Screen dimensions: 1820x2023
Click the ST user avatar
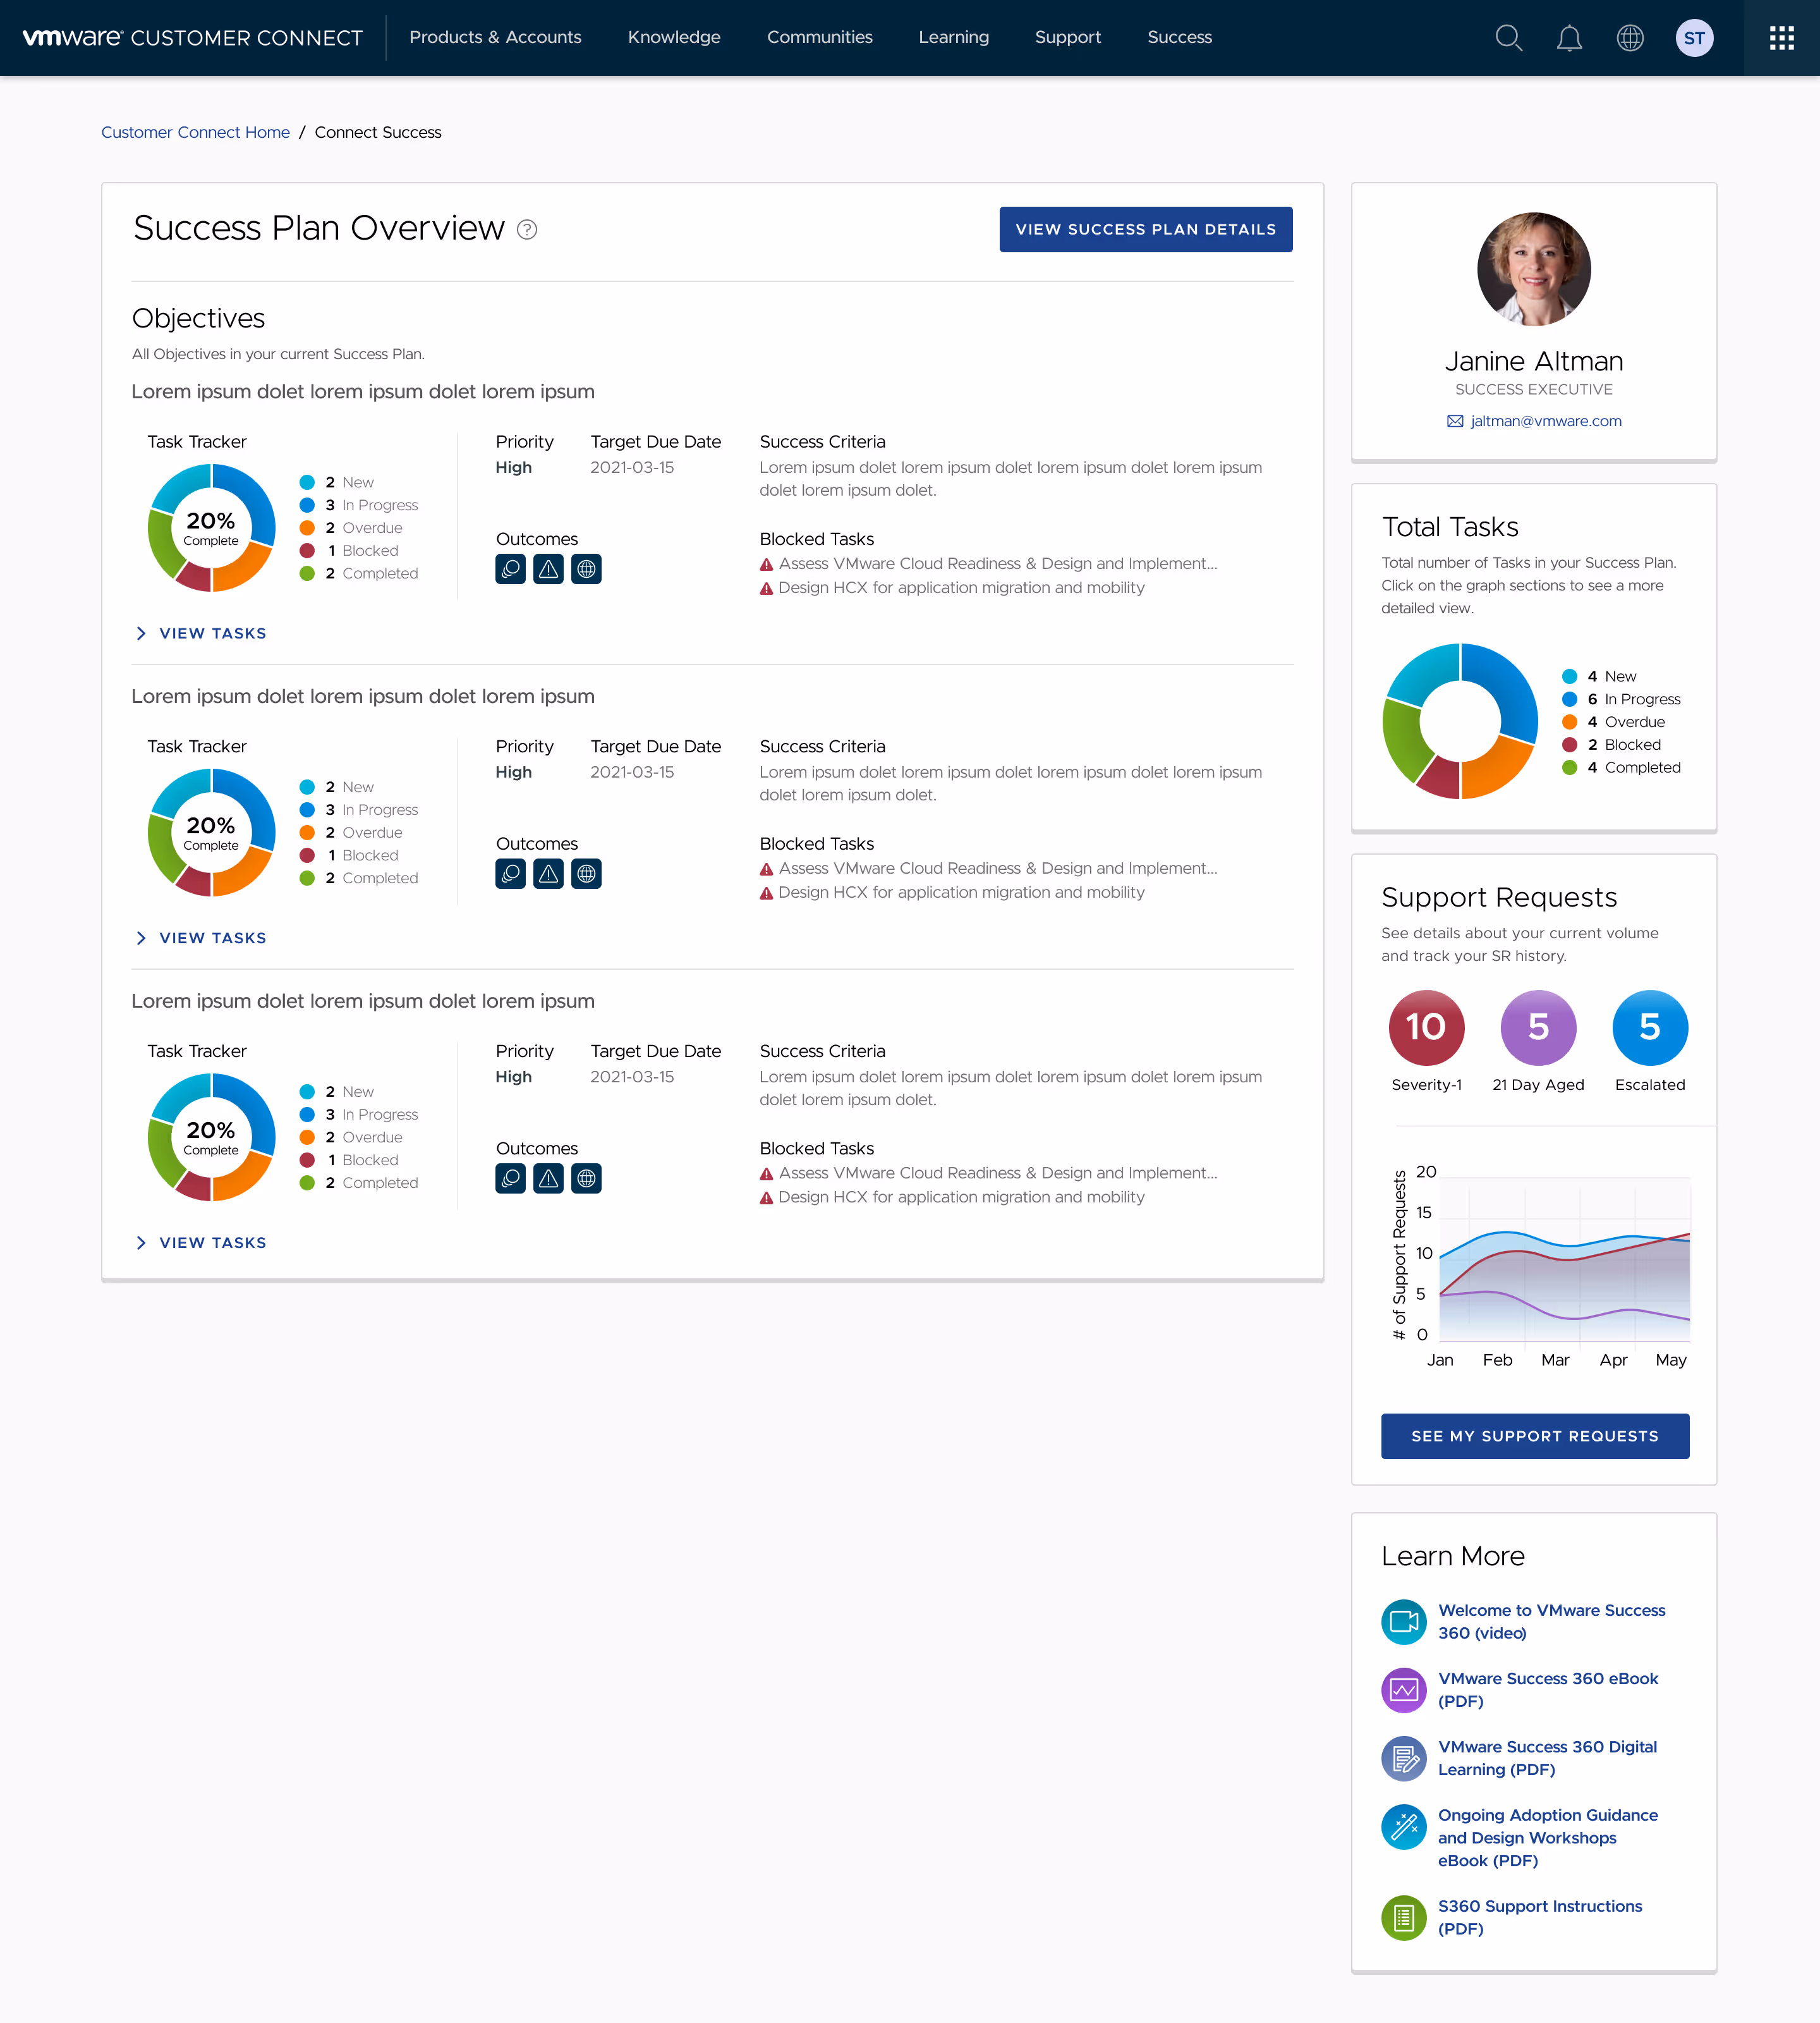click(1694, 38)
